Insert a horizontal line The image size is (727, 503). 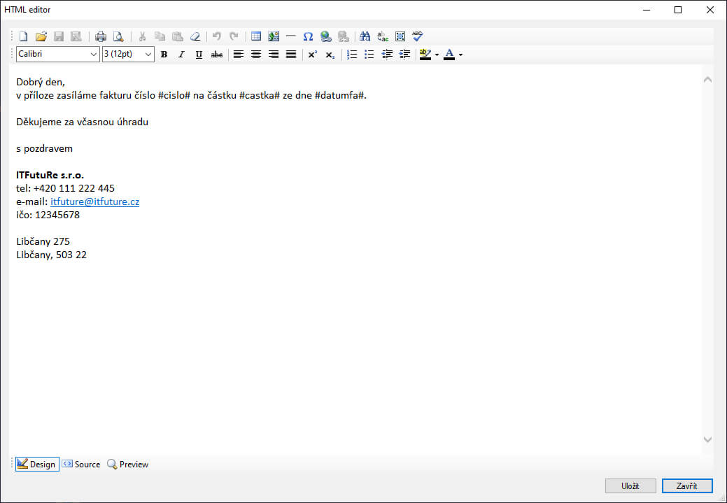[x=290, y=36]
